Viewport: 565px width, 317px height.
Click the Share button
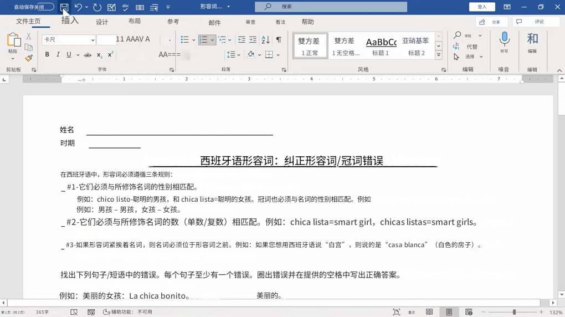coord(491,22)
